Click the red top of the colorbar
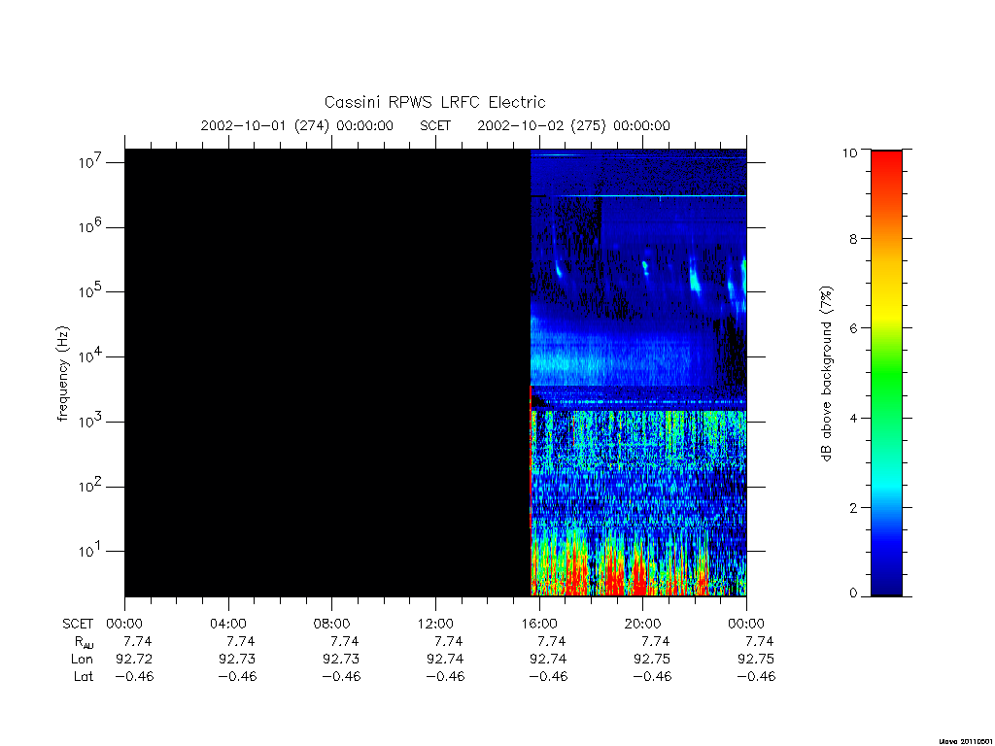The width and height of the screenshot is (995, 746). click(x=886, y=165)
